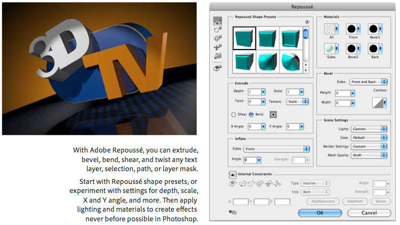Click the bend reference point locator grid
The image size is (400, 225).
pyautogui.click(x=273, y=115)
